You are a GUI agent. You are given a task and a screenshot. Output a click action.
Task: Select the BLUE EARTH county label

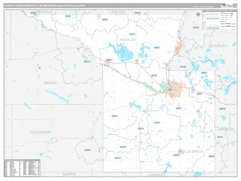pyautogui.click(x=192, y=152)
